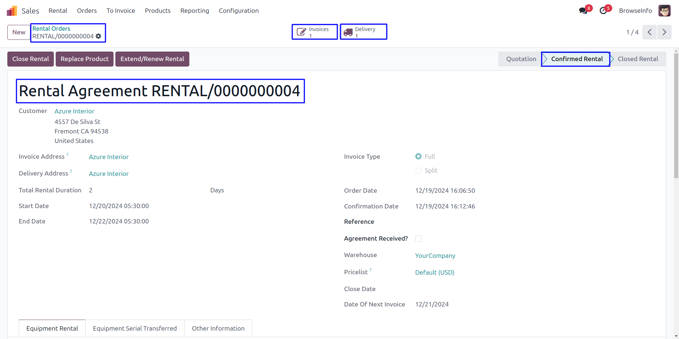Click the Sales app logo icon
The height and width of the screenshot is (339, 679).
(x=12, y=11)
